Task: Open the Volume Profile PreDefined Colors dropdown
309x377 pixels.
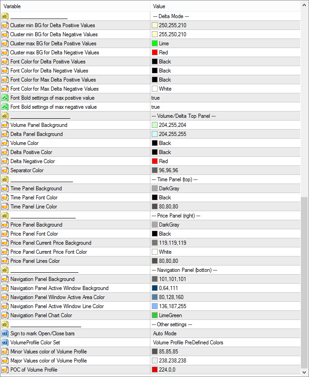Action: pos(188,343)
